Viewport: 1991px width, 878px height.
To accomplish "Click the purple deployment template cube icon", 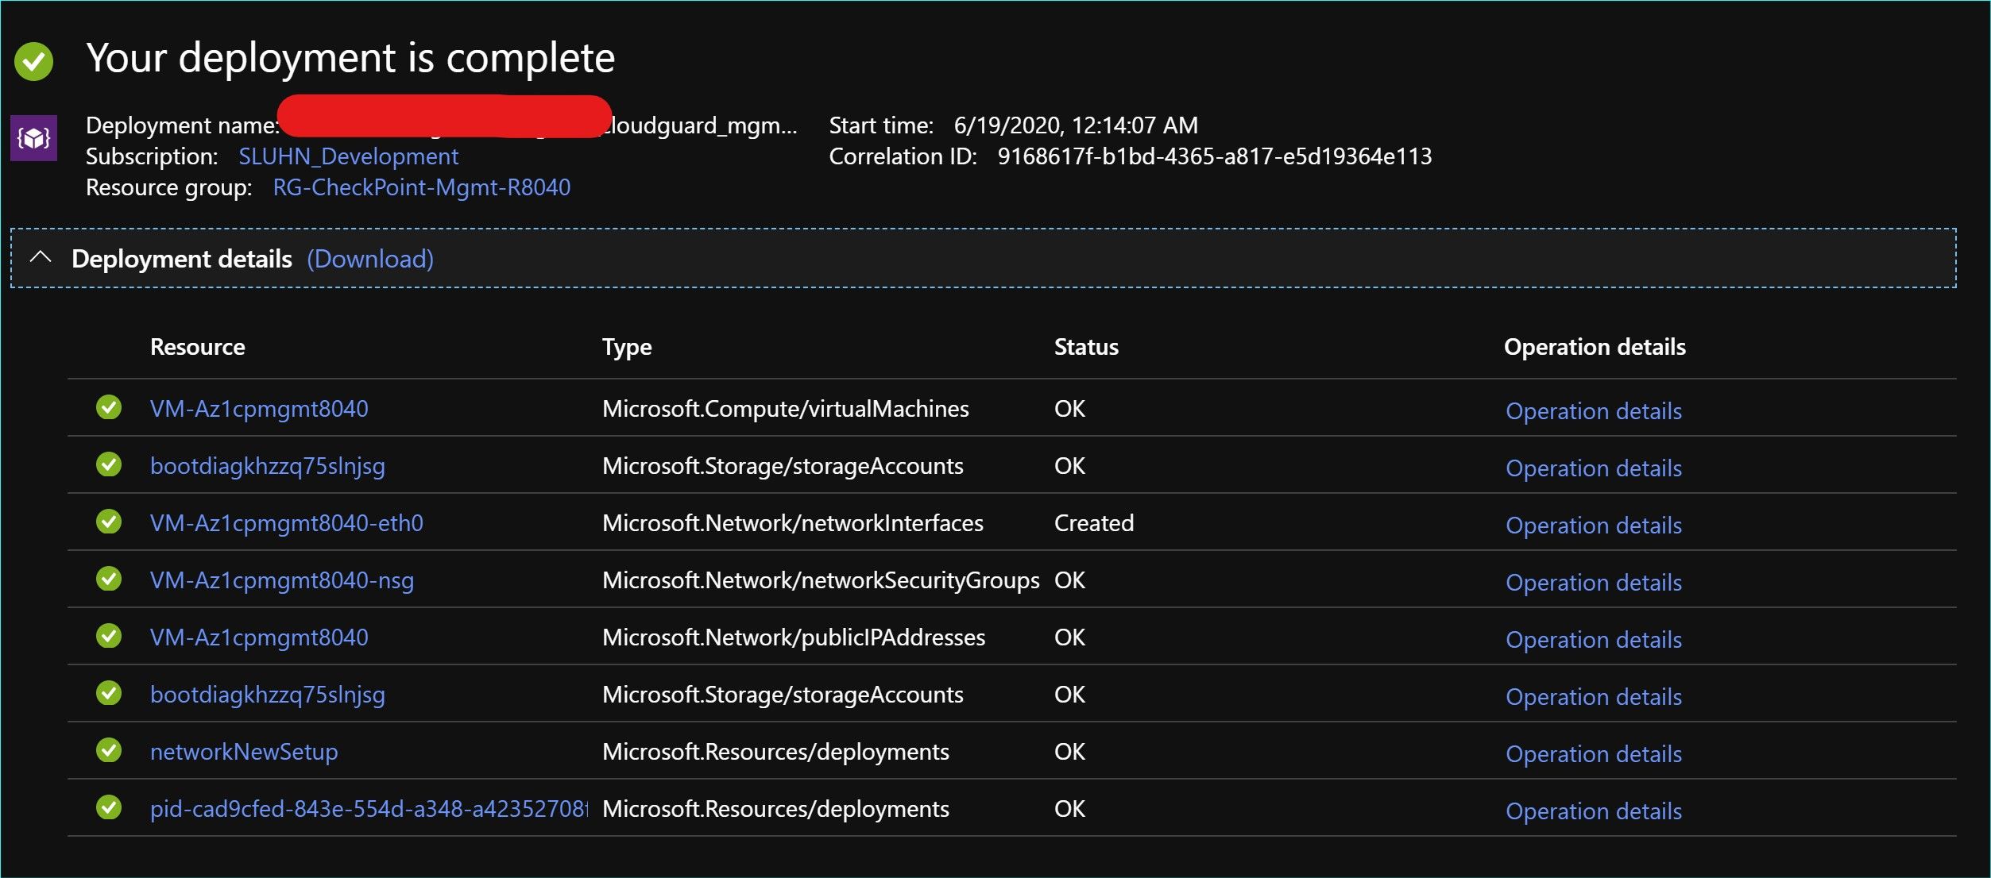I will point(33,138).
